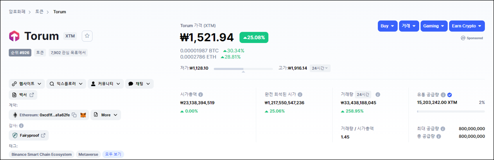
Task: Click the 258.95% volume change text
Action: point(354,111)
